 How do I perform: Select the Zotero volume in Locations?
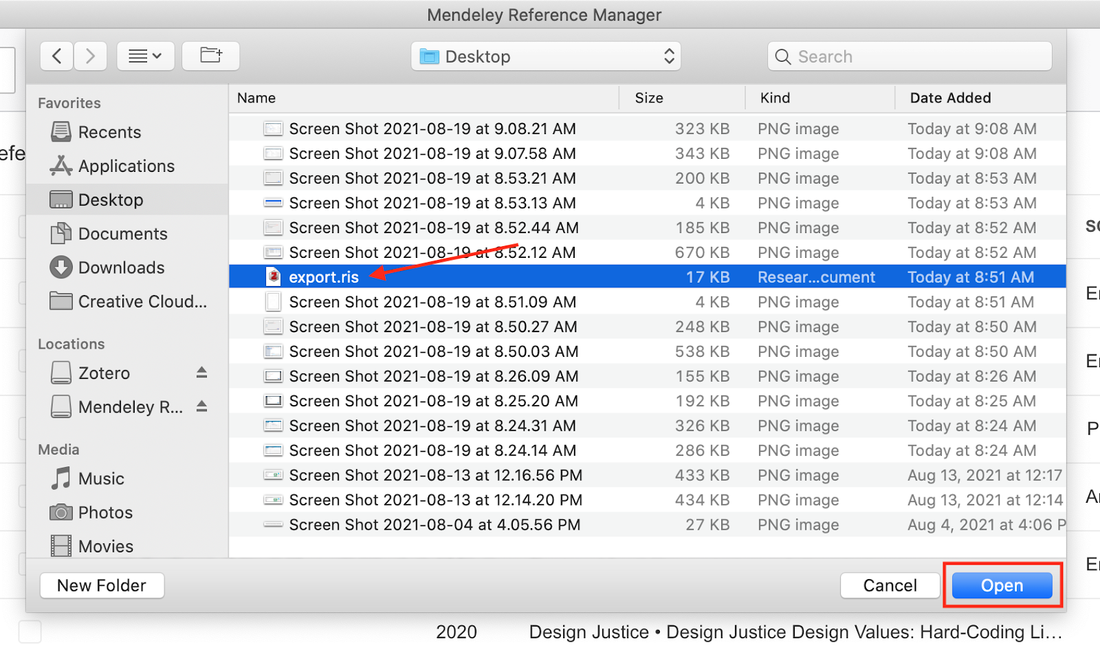pyautogui.click(x=104, y=373)
